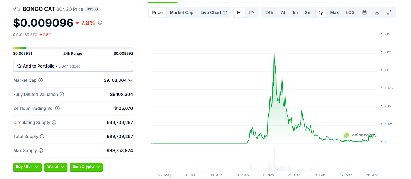Click the 999,753,924 Max Supply value
The height and width of the screenshot is (179, 411).
tap(120, 151)
